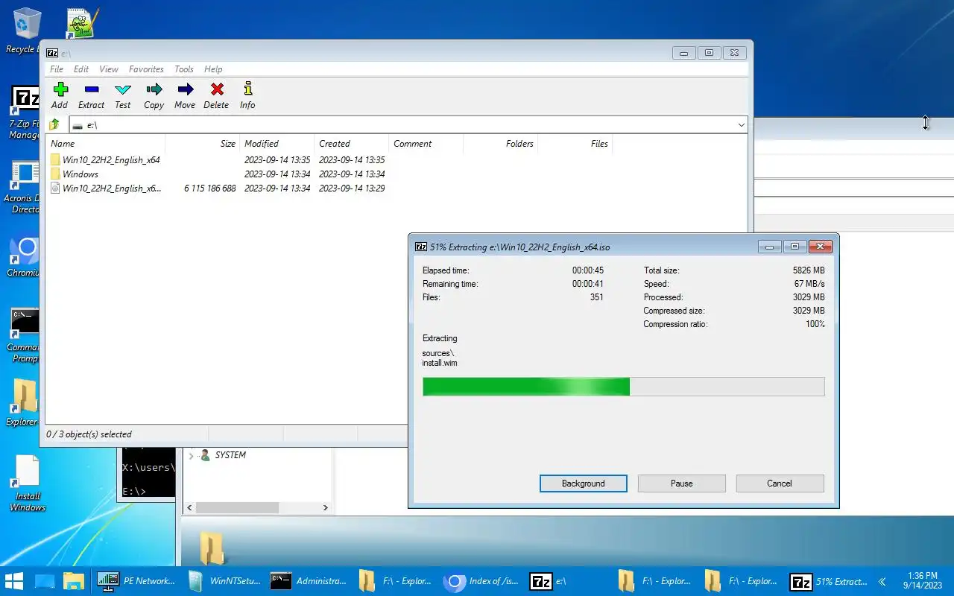This screenshot has width=954, height=596.
Task: Minimize the extracting dialog window
Action: point(769,247)
